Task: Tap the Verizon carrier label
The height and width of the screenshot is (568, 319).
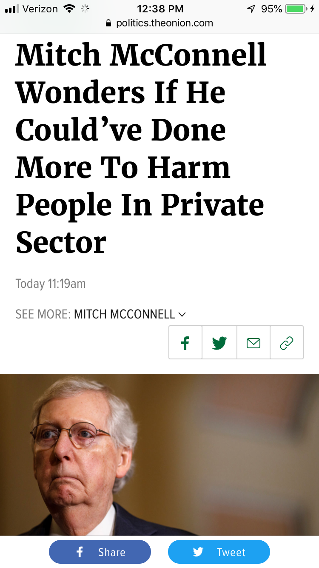Action: pos(40,9)
